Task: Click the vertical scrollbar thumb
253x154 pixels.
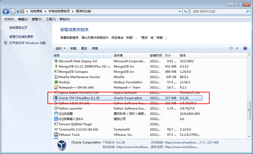Action: click(x=249, y=110)
